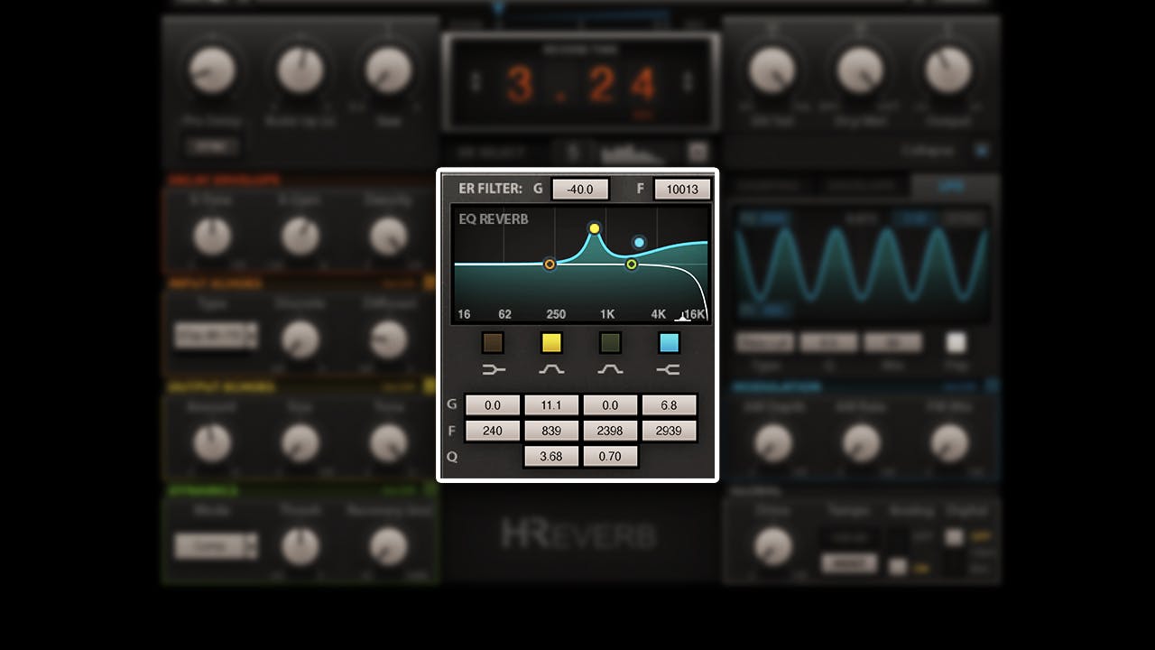Select the blue band's high-shelf filter icon
Viewport: 1155px width, 650px height.
(x=669, y=367)
